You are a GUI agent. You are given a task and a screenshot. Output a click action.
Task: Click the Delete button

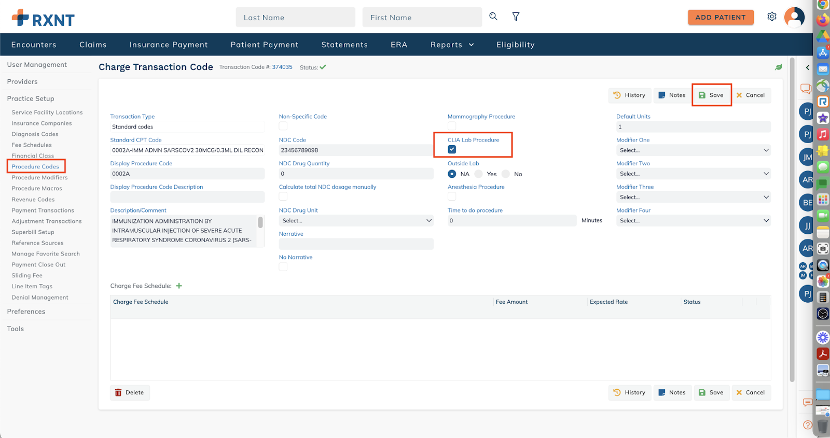point(130,392)
